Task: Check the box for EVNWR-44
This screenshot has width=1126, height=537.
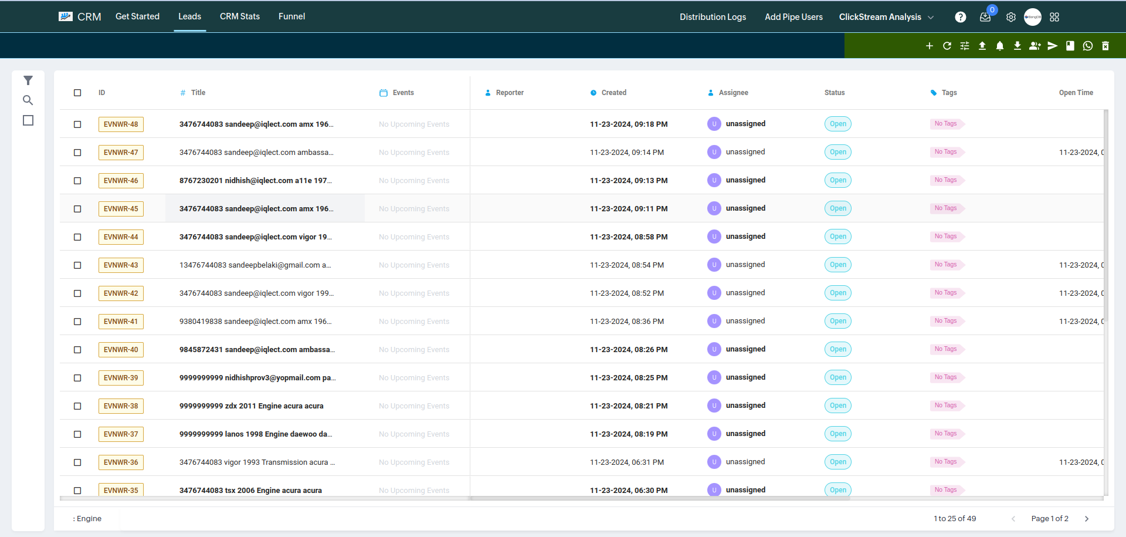Action: pyautogui.click(x=77, y=237)
